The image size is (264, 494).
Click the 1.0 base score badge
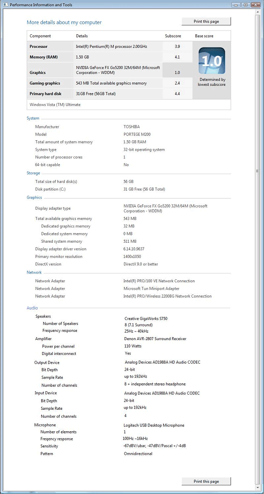click(212, 61)
